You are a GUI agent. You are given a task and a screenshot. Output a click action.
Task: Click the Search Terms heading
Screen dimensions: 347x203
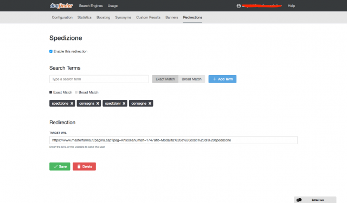65,68
